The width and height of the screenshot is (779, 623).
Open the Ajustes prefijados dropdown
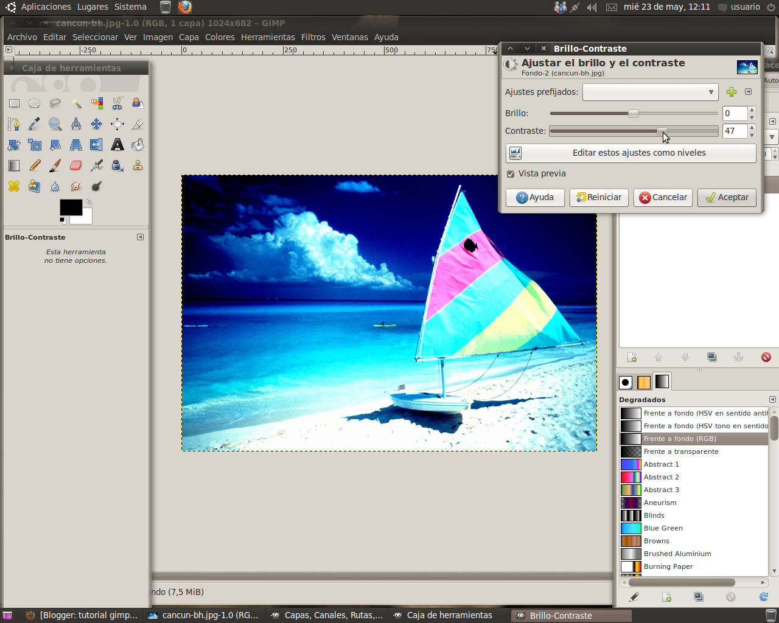[x=650, y=92]
